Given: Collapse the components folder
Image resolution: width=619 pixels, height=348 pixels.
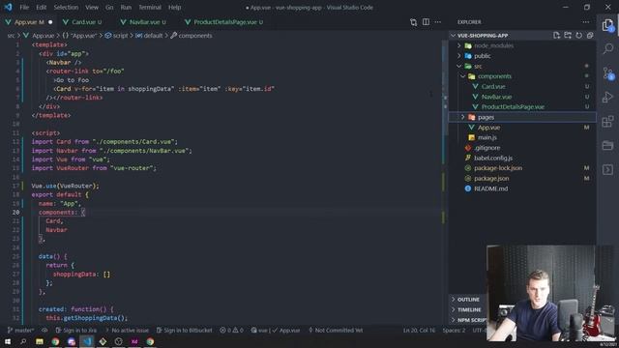Looking at the screenshot, I should (463, 76).
